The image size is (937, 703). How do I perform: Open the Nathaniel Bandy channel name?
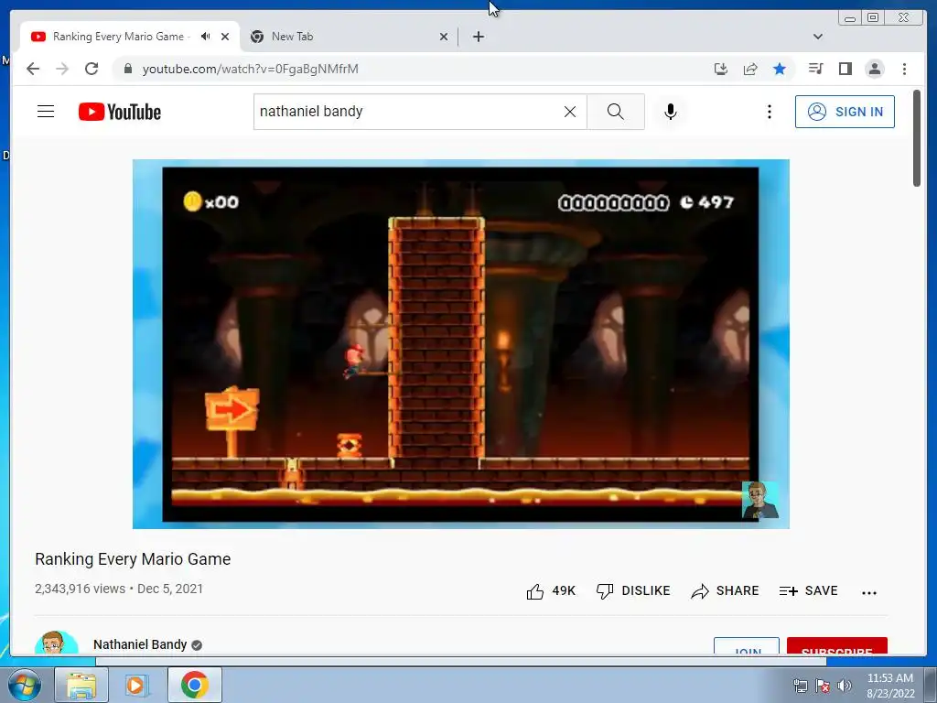pos(140,644)
